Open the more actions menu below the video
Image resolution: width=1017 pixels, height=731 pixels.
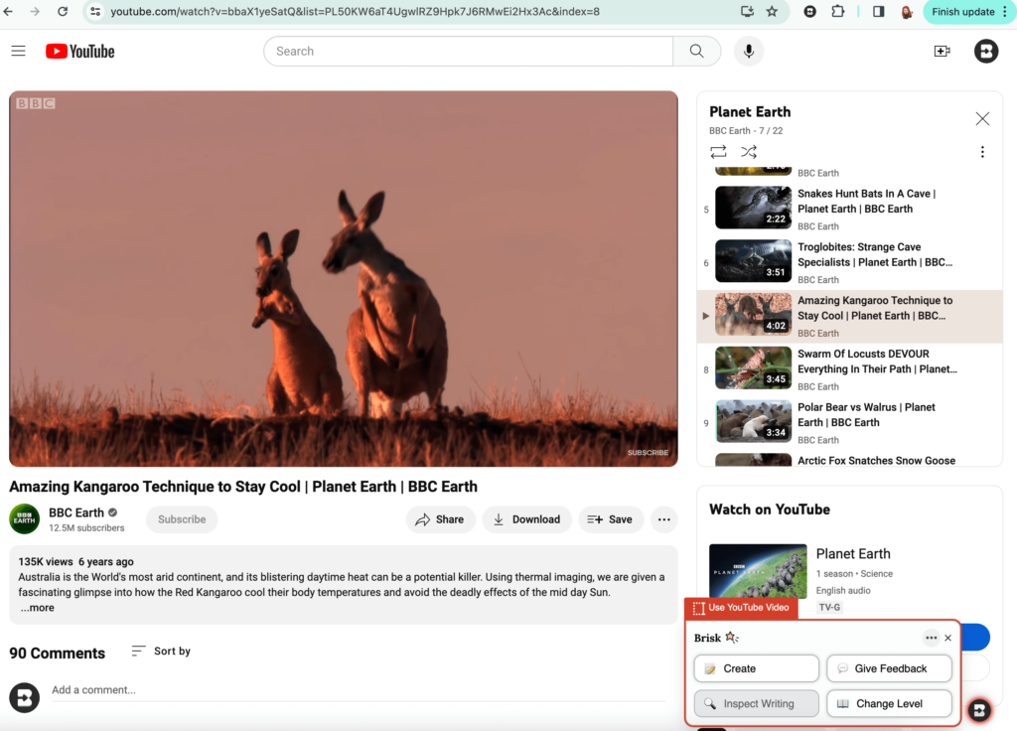[663, 518]
